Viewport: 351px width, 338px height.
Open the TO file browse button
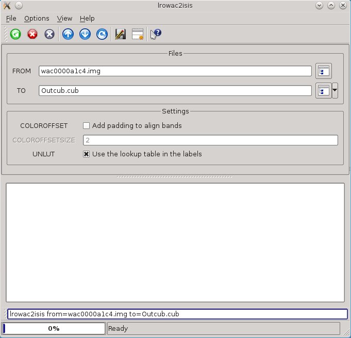pos(324,90)
